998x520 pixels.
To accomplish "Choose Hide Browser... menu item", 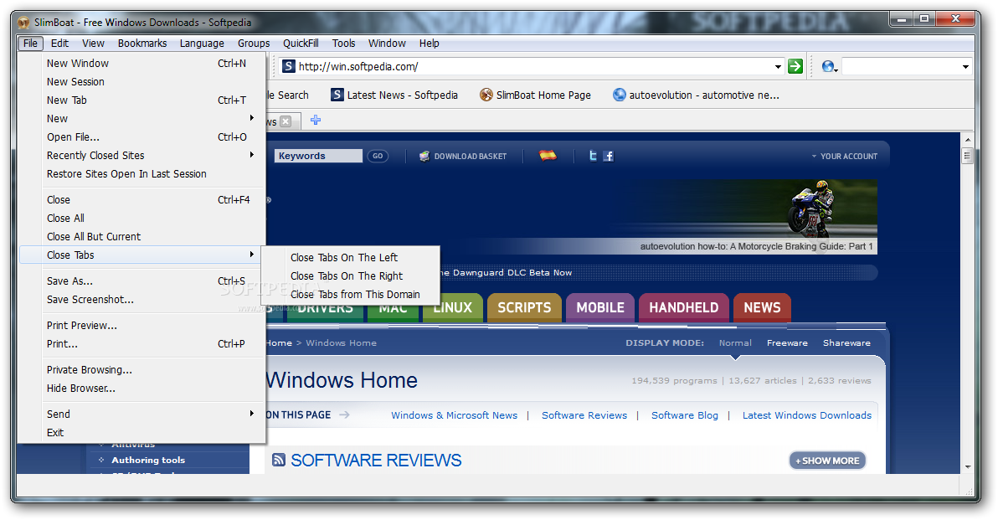I will (x=141, y=389).
